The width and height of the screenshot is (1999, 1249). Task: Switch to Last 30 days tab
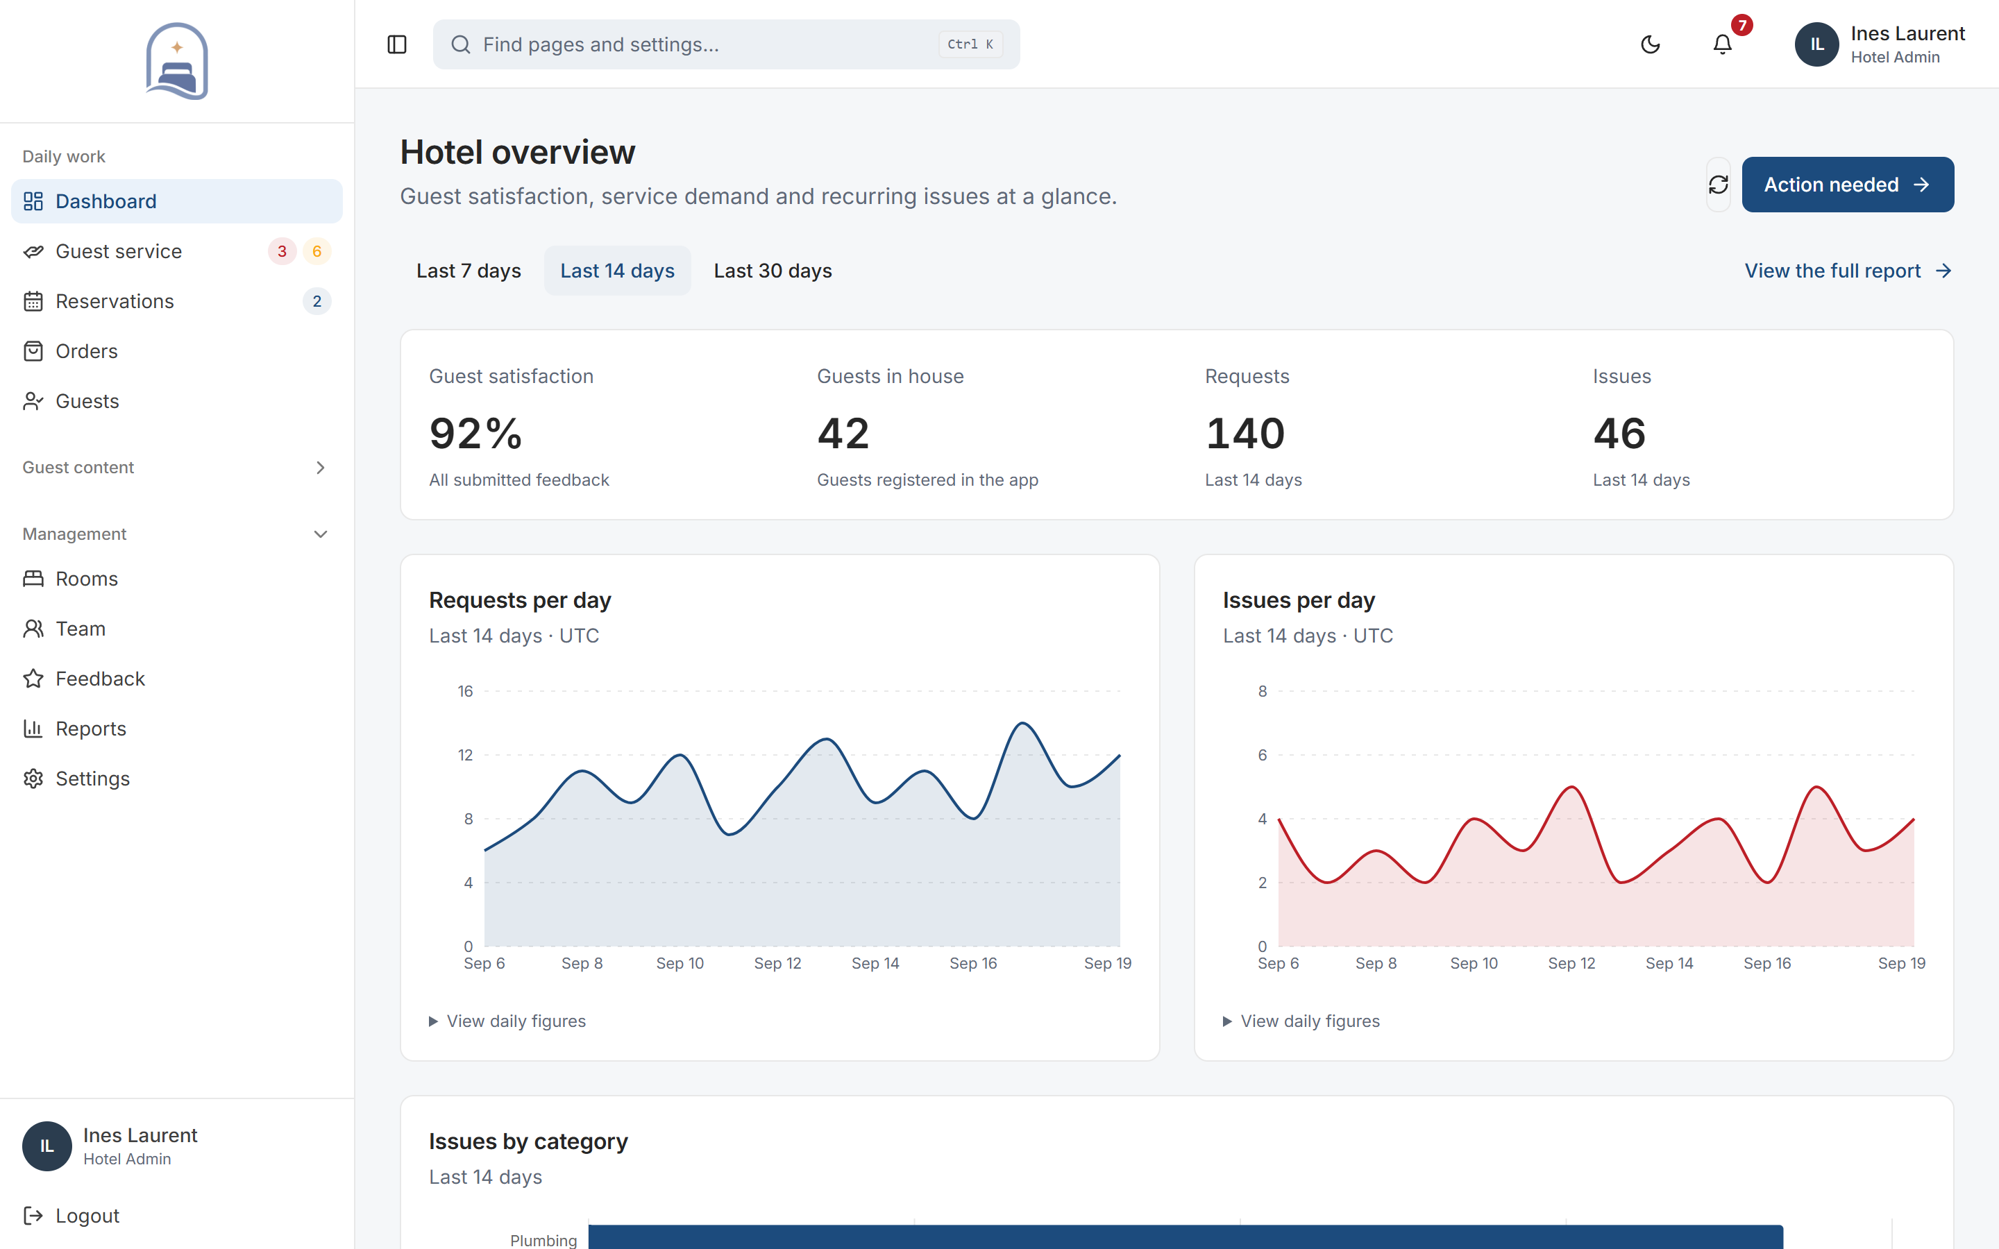(773, 271)
